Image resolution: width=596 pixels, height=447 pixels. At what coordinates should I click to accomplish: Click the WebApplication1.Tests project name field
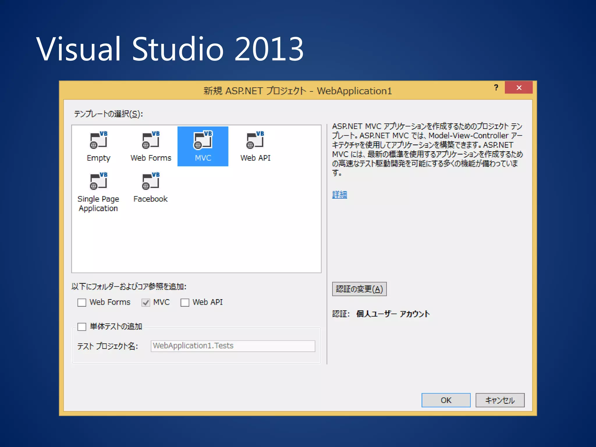click(233, 346)
